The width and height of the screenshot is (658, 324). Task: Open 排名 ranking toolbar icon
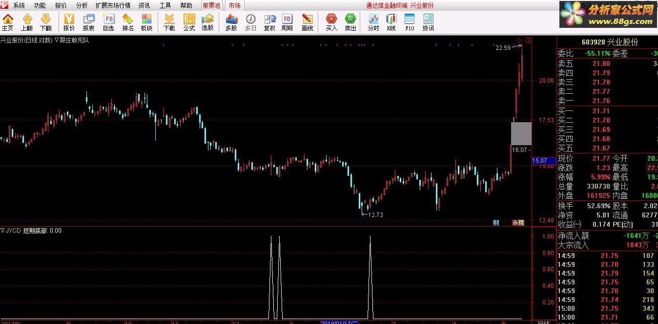click(128, 22)
